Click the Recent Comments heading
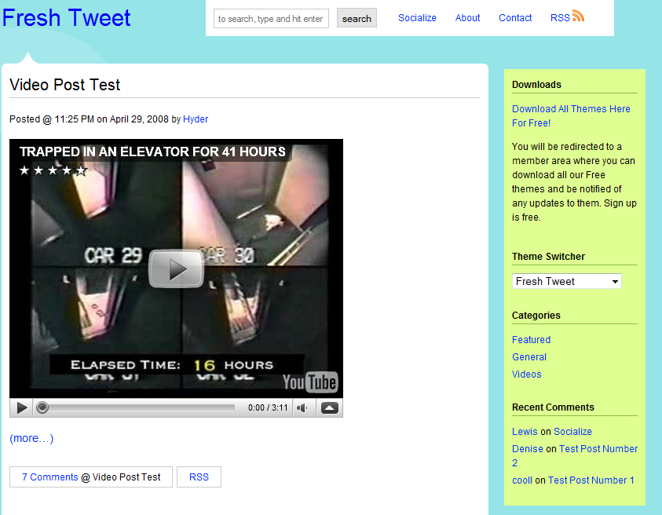The height and width of the screenshot is (515, 662). click(553, 407)
